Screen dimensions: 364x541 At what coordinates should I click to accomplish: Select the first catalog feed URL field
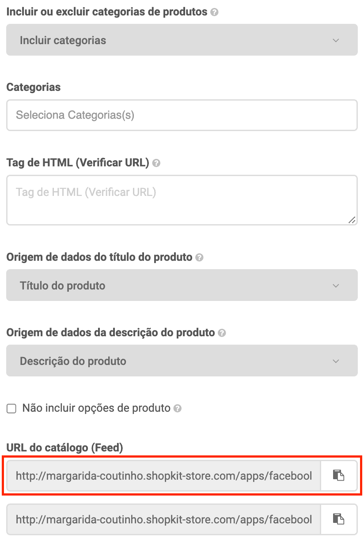[x=163, y=476]
